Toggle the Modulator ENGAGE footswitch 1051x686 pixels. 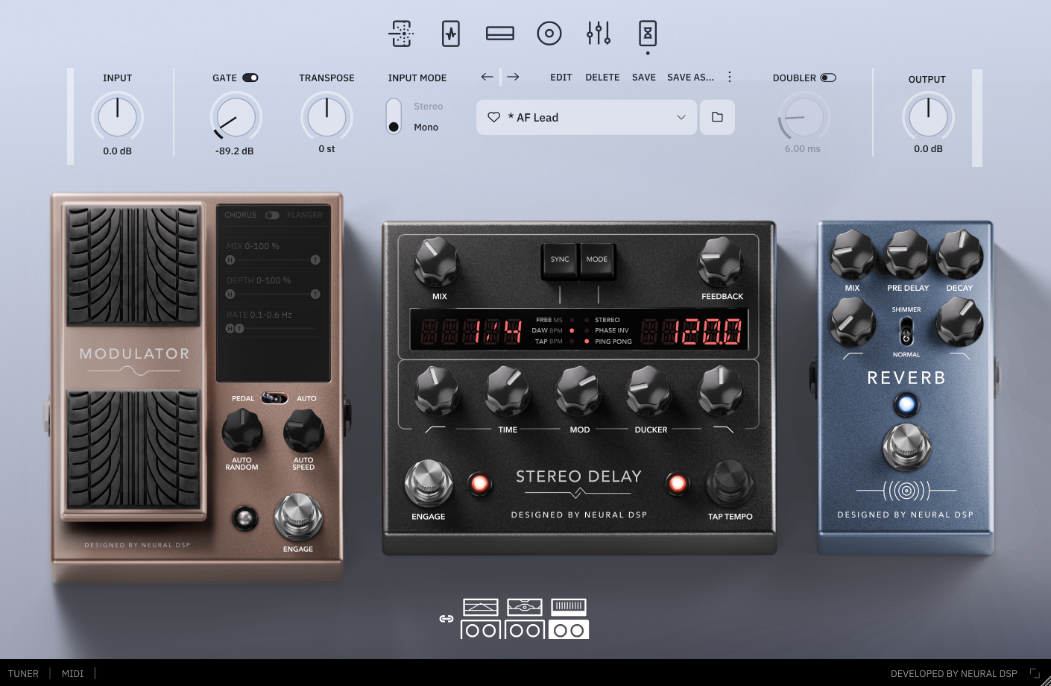point(298,517)
